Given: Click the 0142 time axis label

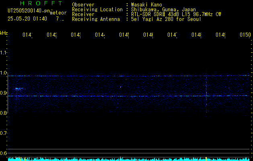Looking at the screenshot, I should point(51,35).
